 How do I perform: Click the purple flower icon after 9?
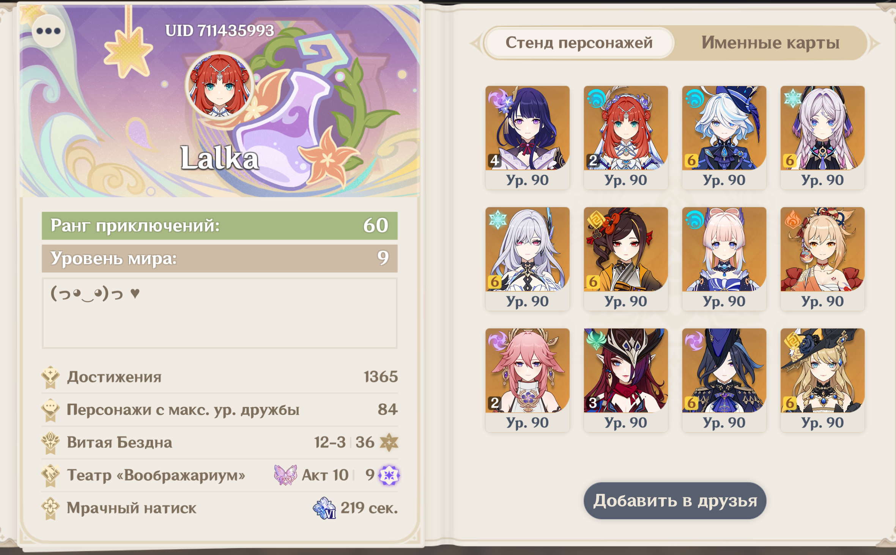(389, 475)
